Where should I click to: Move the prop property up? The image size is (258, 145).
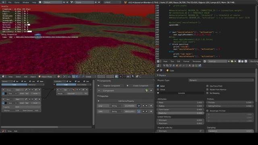point(144,106)
